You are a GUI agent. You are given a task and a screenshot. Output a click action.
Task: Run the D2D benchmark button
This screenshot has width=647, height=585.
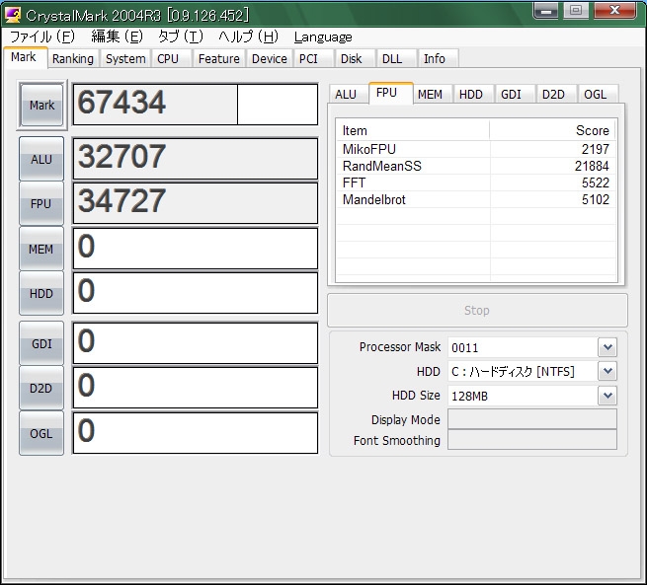click(41, 388)
